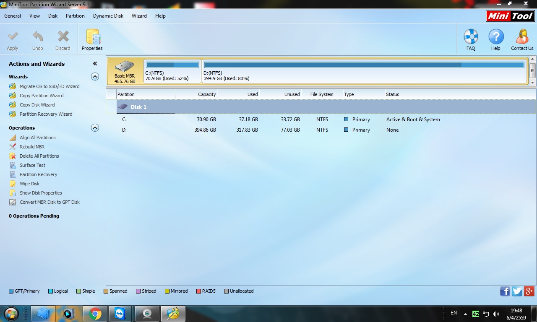Click the Disk 1 drive icon in list
The height and width of the screenshot is (322, 537).
pos(123,107)
